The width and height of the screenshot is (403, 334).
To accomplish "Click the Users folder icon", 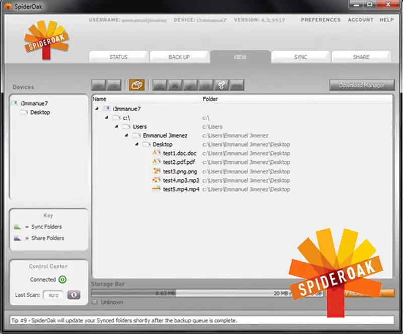I will coord(126,126).
